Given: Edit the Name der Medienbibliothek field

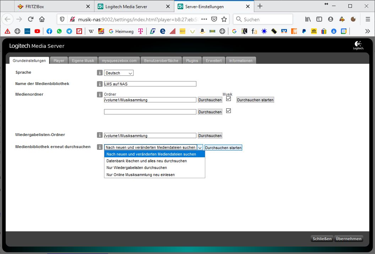Looking at the screenshot, I should pos(150,84).
